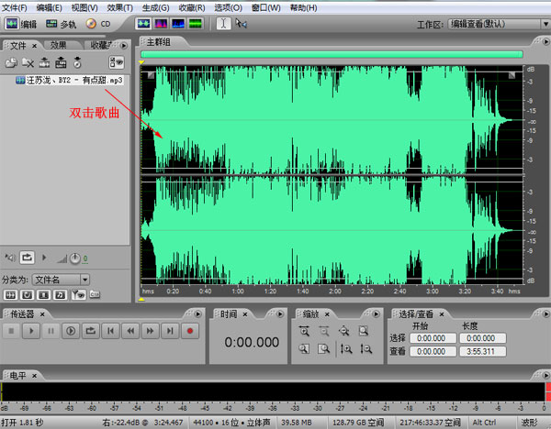This screenshot has height=429, width=551.
Task: Click the green horizontal zoom navigation bar
Action: 332,54
